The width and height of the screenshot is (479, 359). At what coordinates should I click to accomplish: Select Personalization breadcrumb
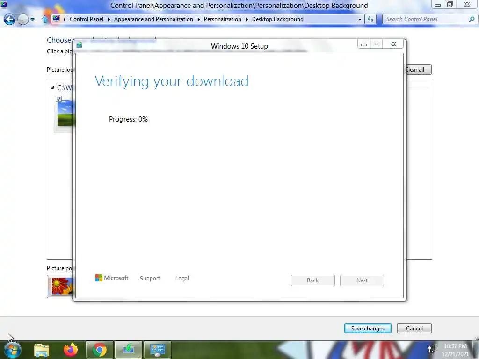pyautogui.click(x=222, y=19)
